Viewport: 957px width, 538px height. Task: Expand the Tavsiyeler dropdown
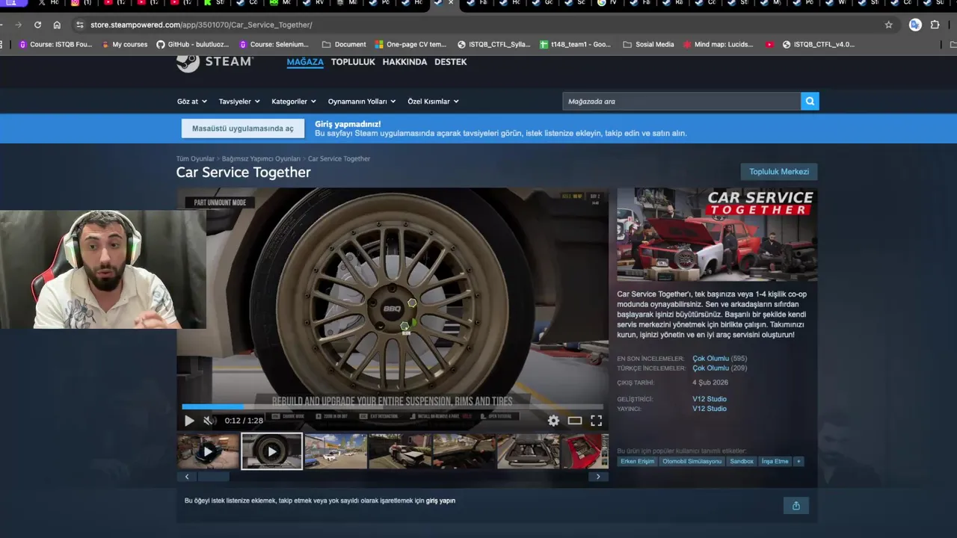tap(239, 102)
